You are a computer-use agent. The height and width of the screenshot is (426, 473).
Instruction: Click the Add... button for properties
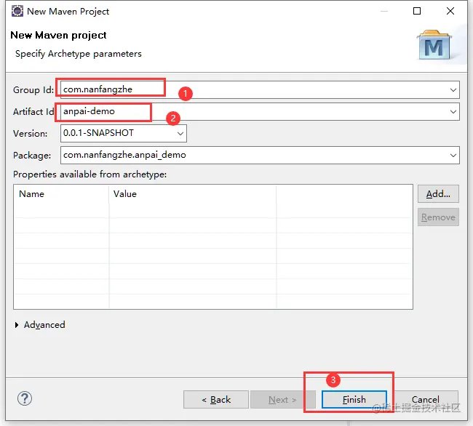click(438, 193)
